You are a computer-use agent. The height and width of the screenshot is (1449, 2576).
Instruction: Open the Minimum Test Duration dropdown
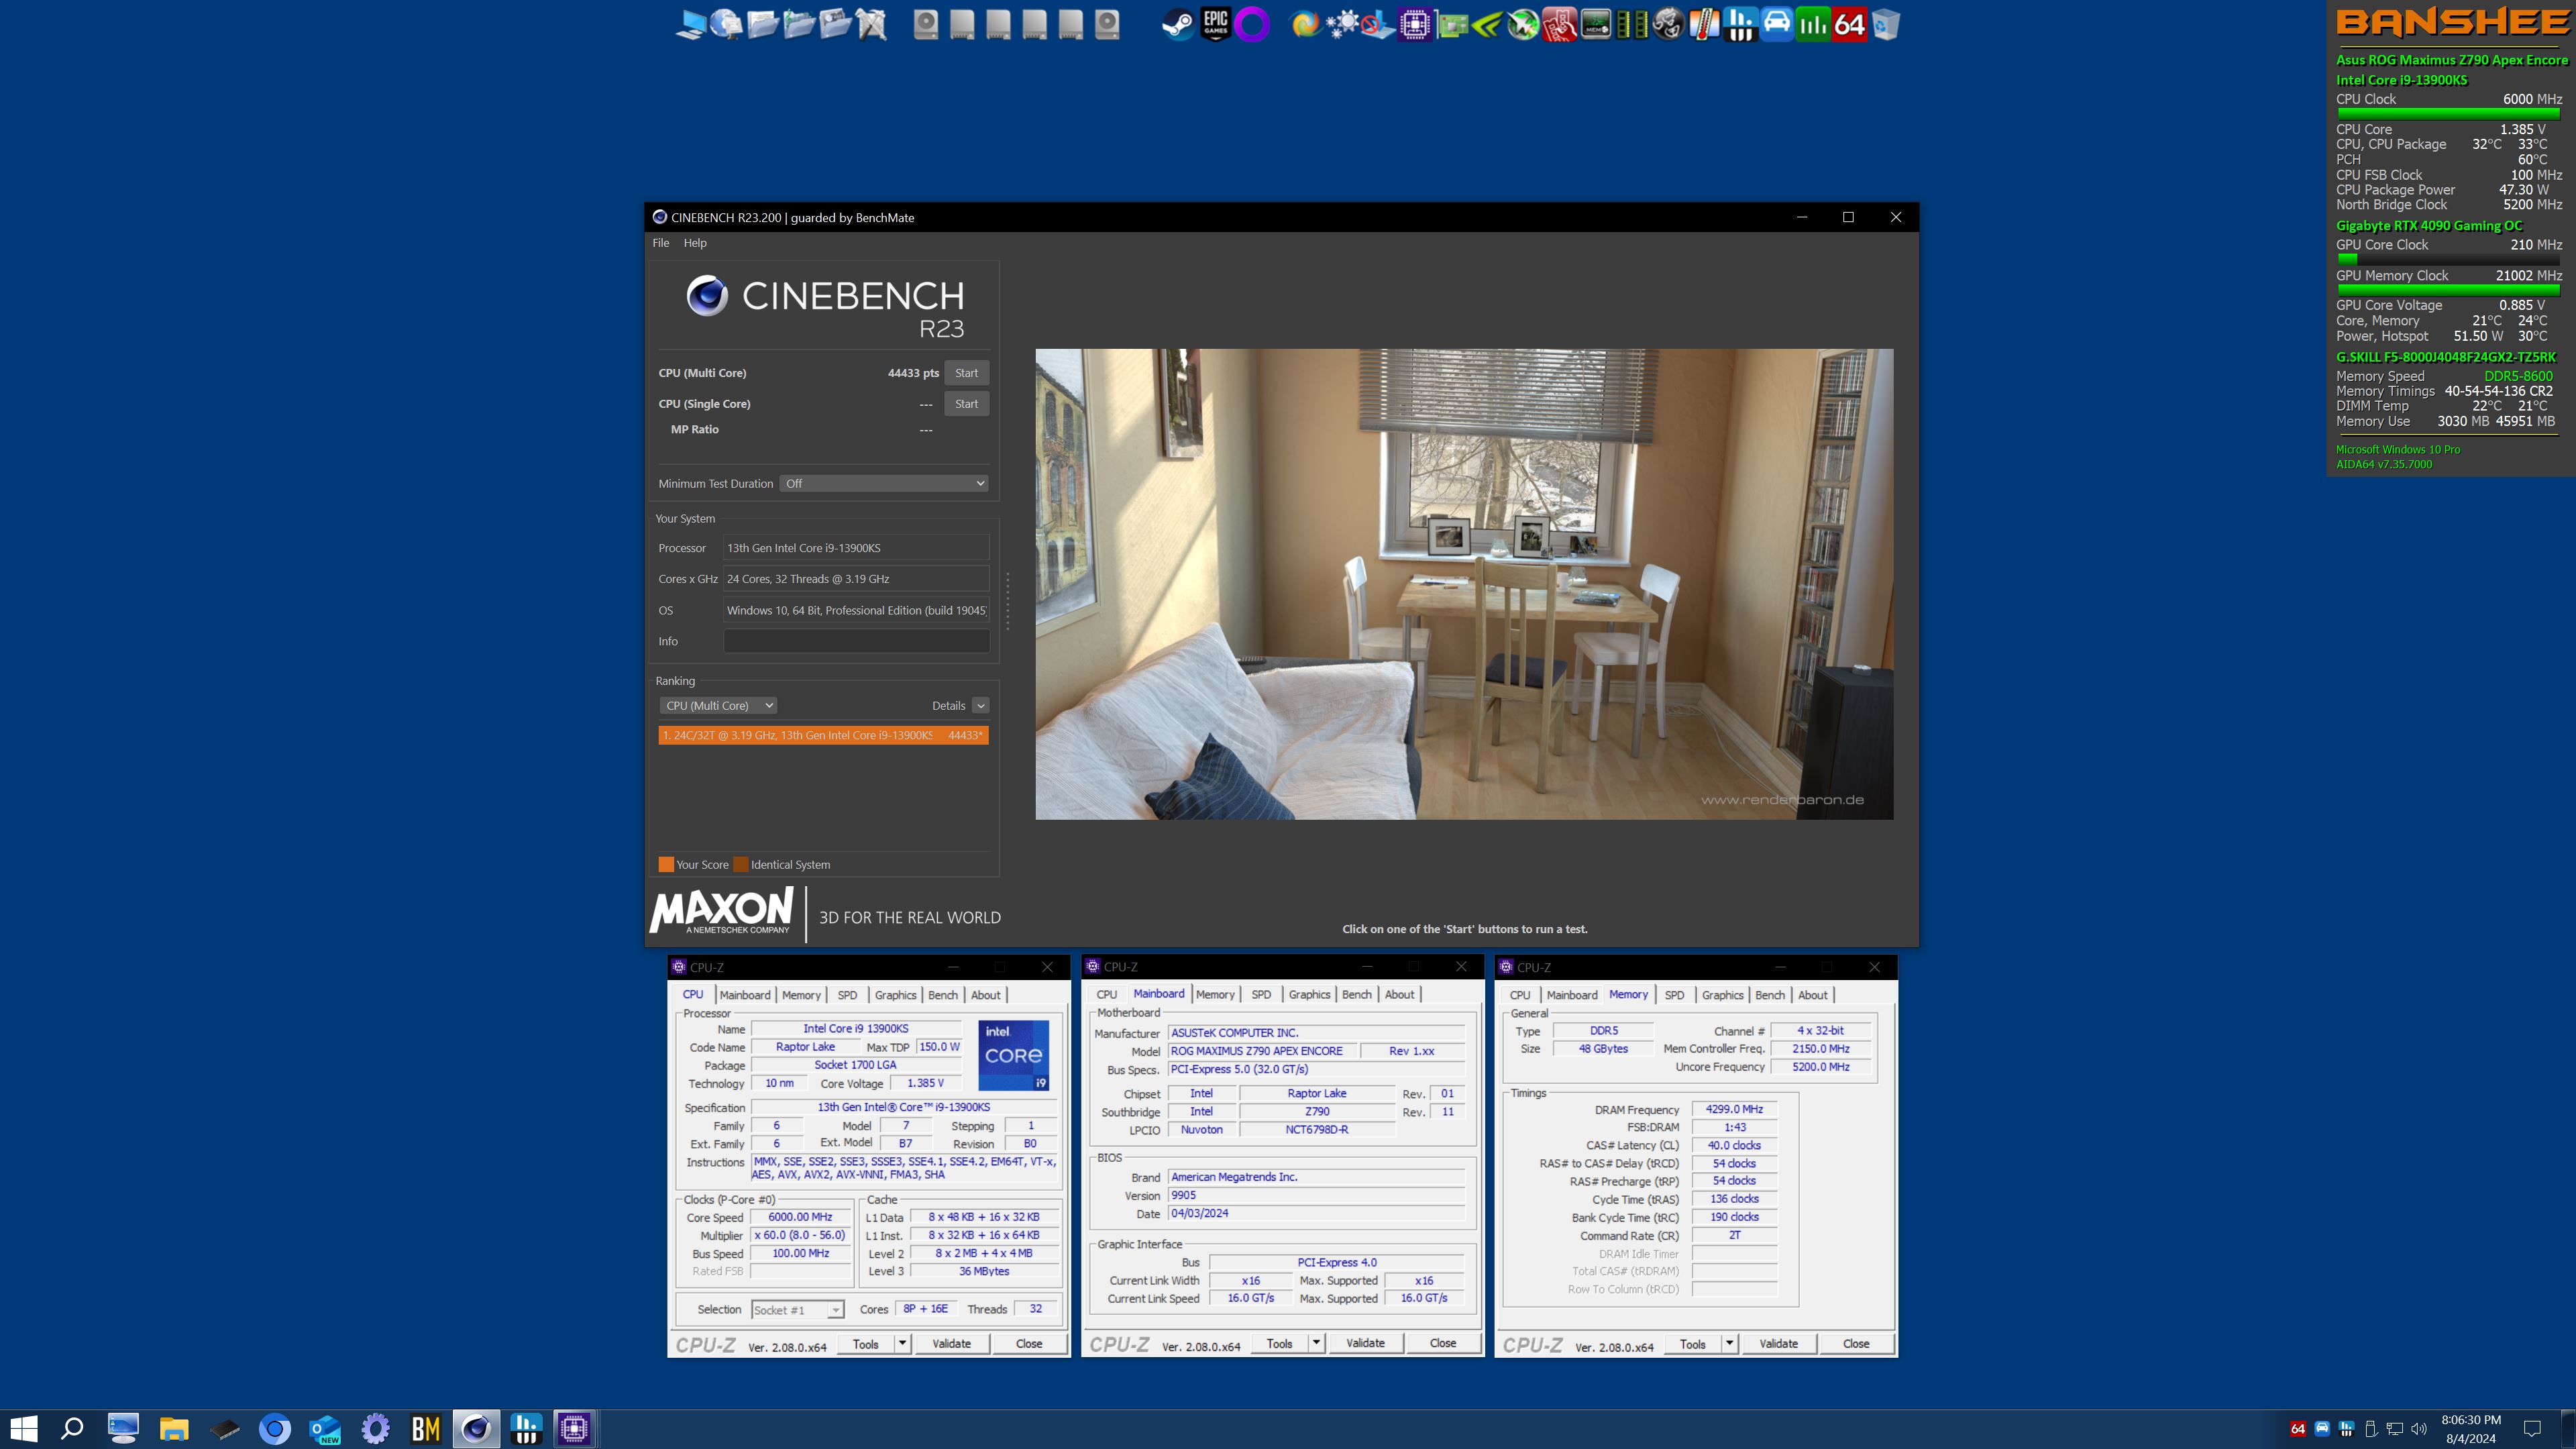pos(884,483)
